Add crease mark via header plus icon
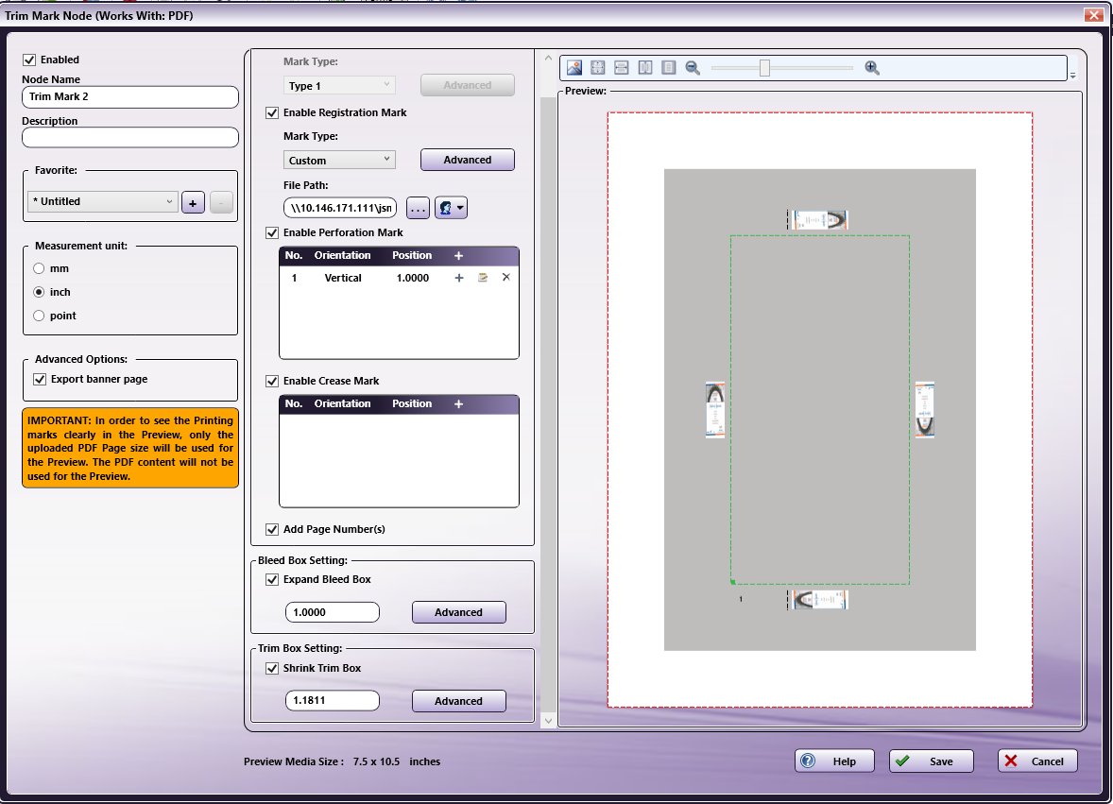The width and height of the screenshot is (1113, 804). (x=458, y=403)
